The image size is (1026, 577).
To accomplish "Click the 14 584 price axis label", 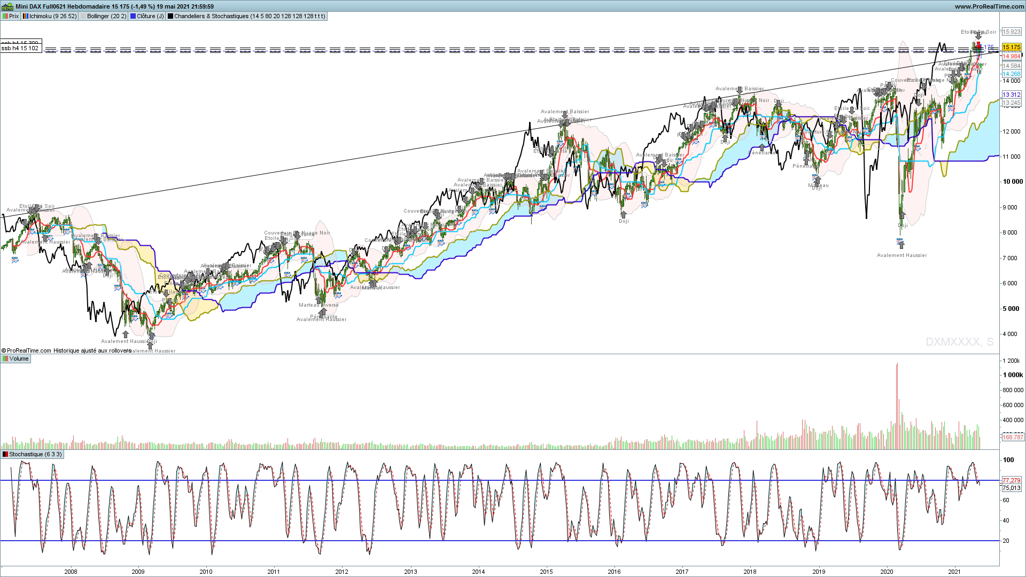I will [1012, 66].
